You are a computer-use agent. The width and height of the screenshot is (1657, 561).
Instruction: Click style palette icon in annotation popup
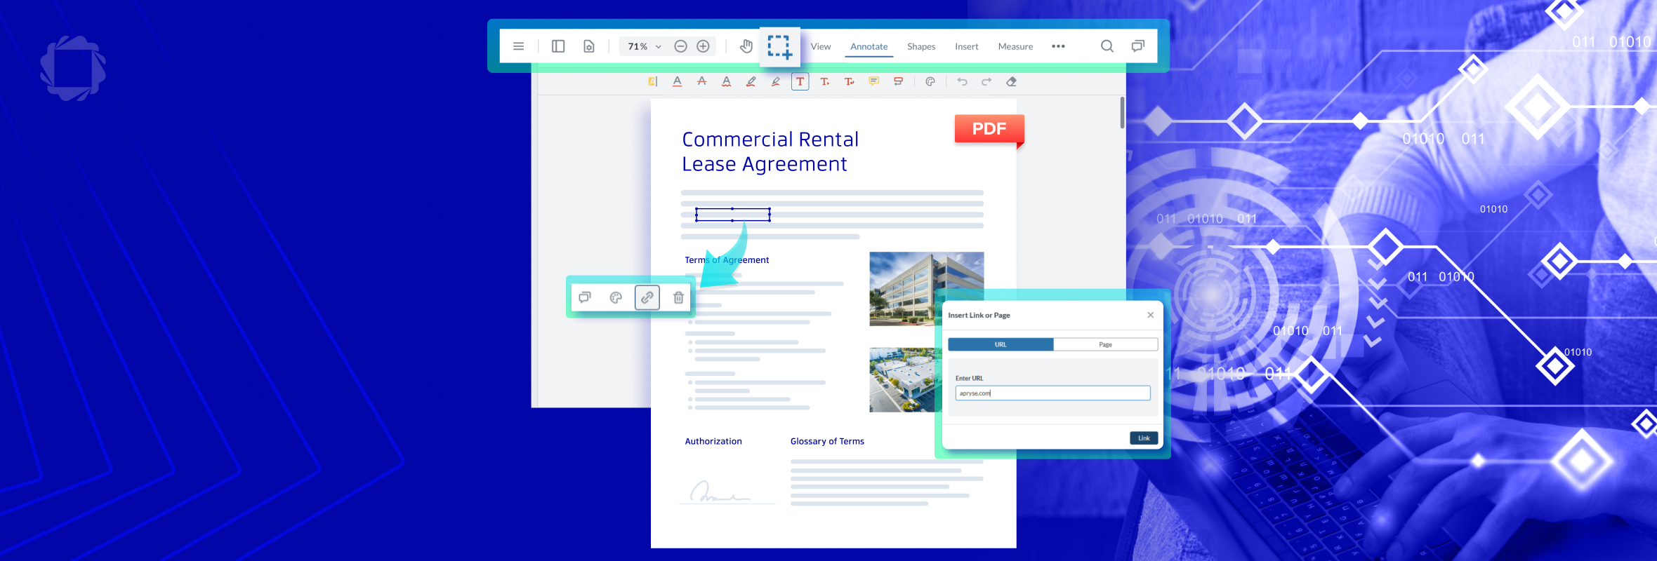click(x=616, y=297)
